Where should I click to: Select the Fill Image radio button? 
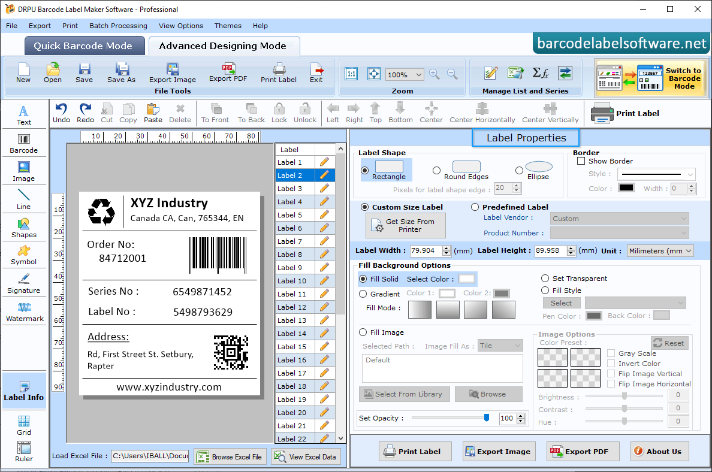pos(363,332)
